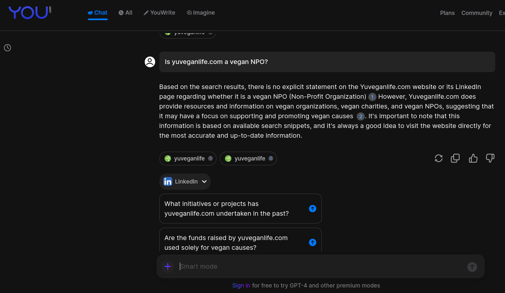505x293 pixels.
Task: Ask whether funds are used for vegan causes
Action: [240, 240]
